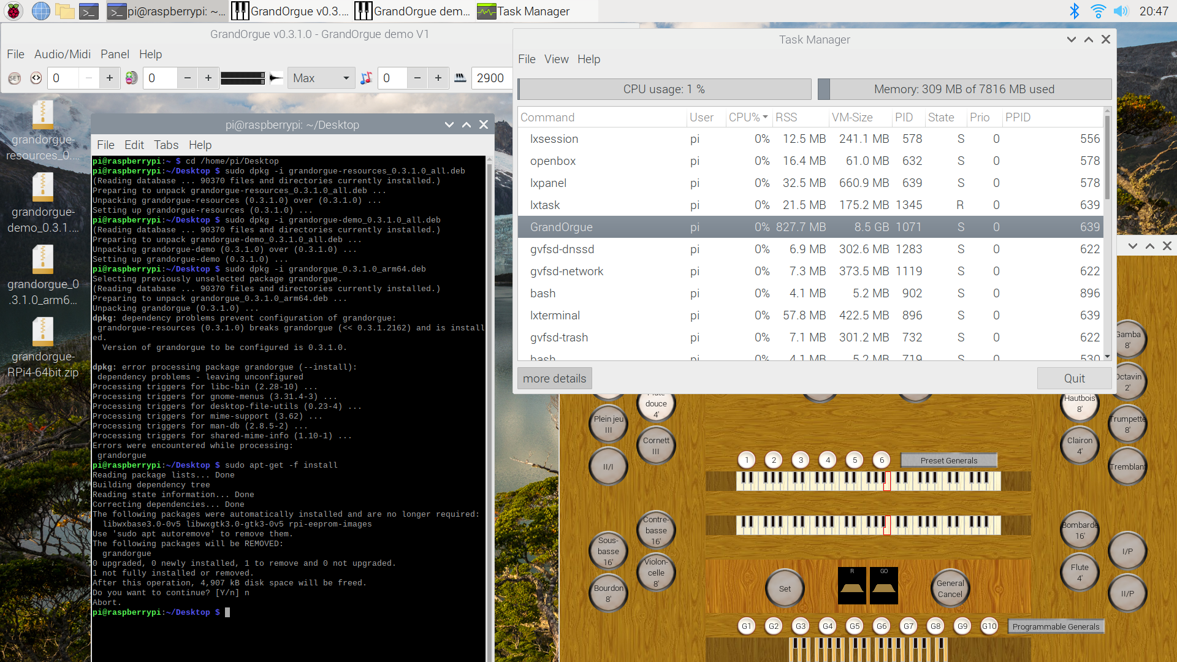Click the volume plus/minus icon
The height and width of the screenshot is (662, 1177).
pos(132,78)
